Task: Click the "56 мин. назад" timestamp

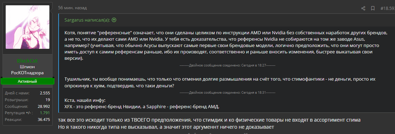Action: (72, 8)
